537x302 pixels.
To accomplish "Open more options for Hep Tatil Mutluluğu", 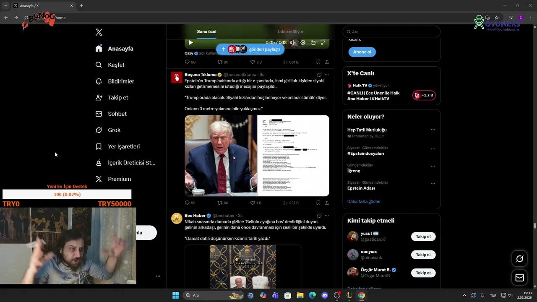I will [433, 130].
